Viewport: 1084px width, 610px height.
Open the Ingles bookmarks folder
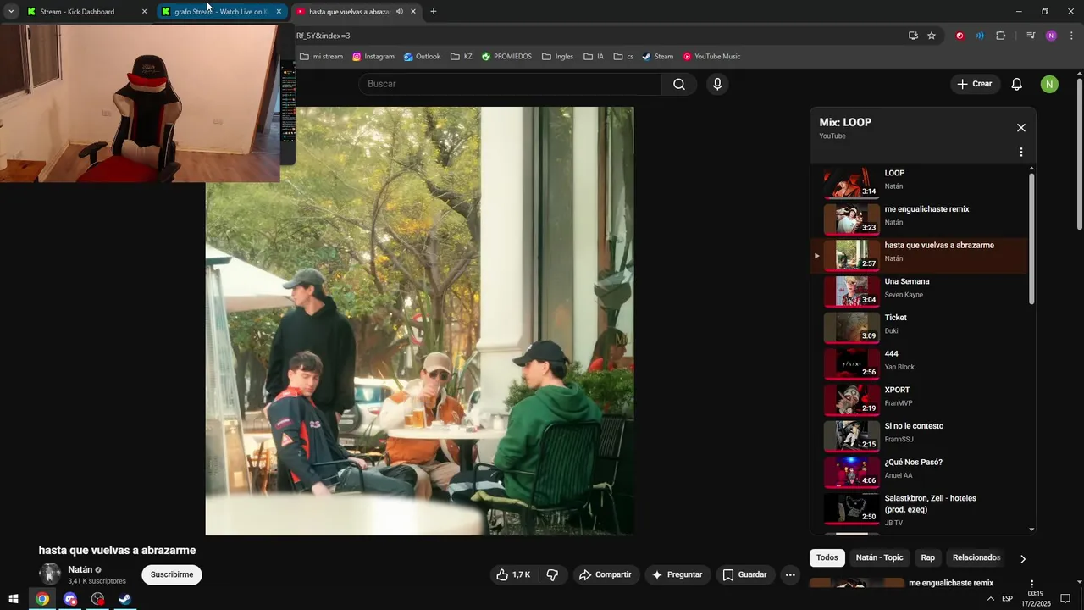point(557,57)
